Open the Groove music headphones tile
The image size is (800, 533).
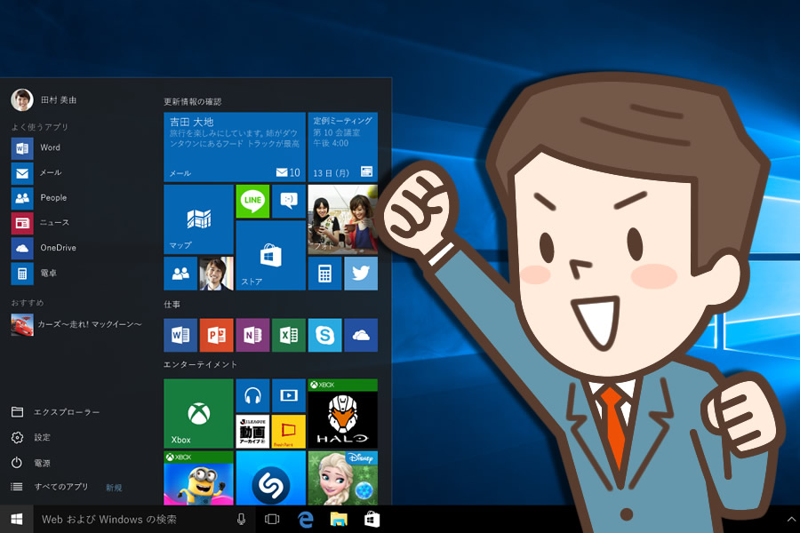252,395
